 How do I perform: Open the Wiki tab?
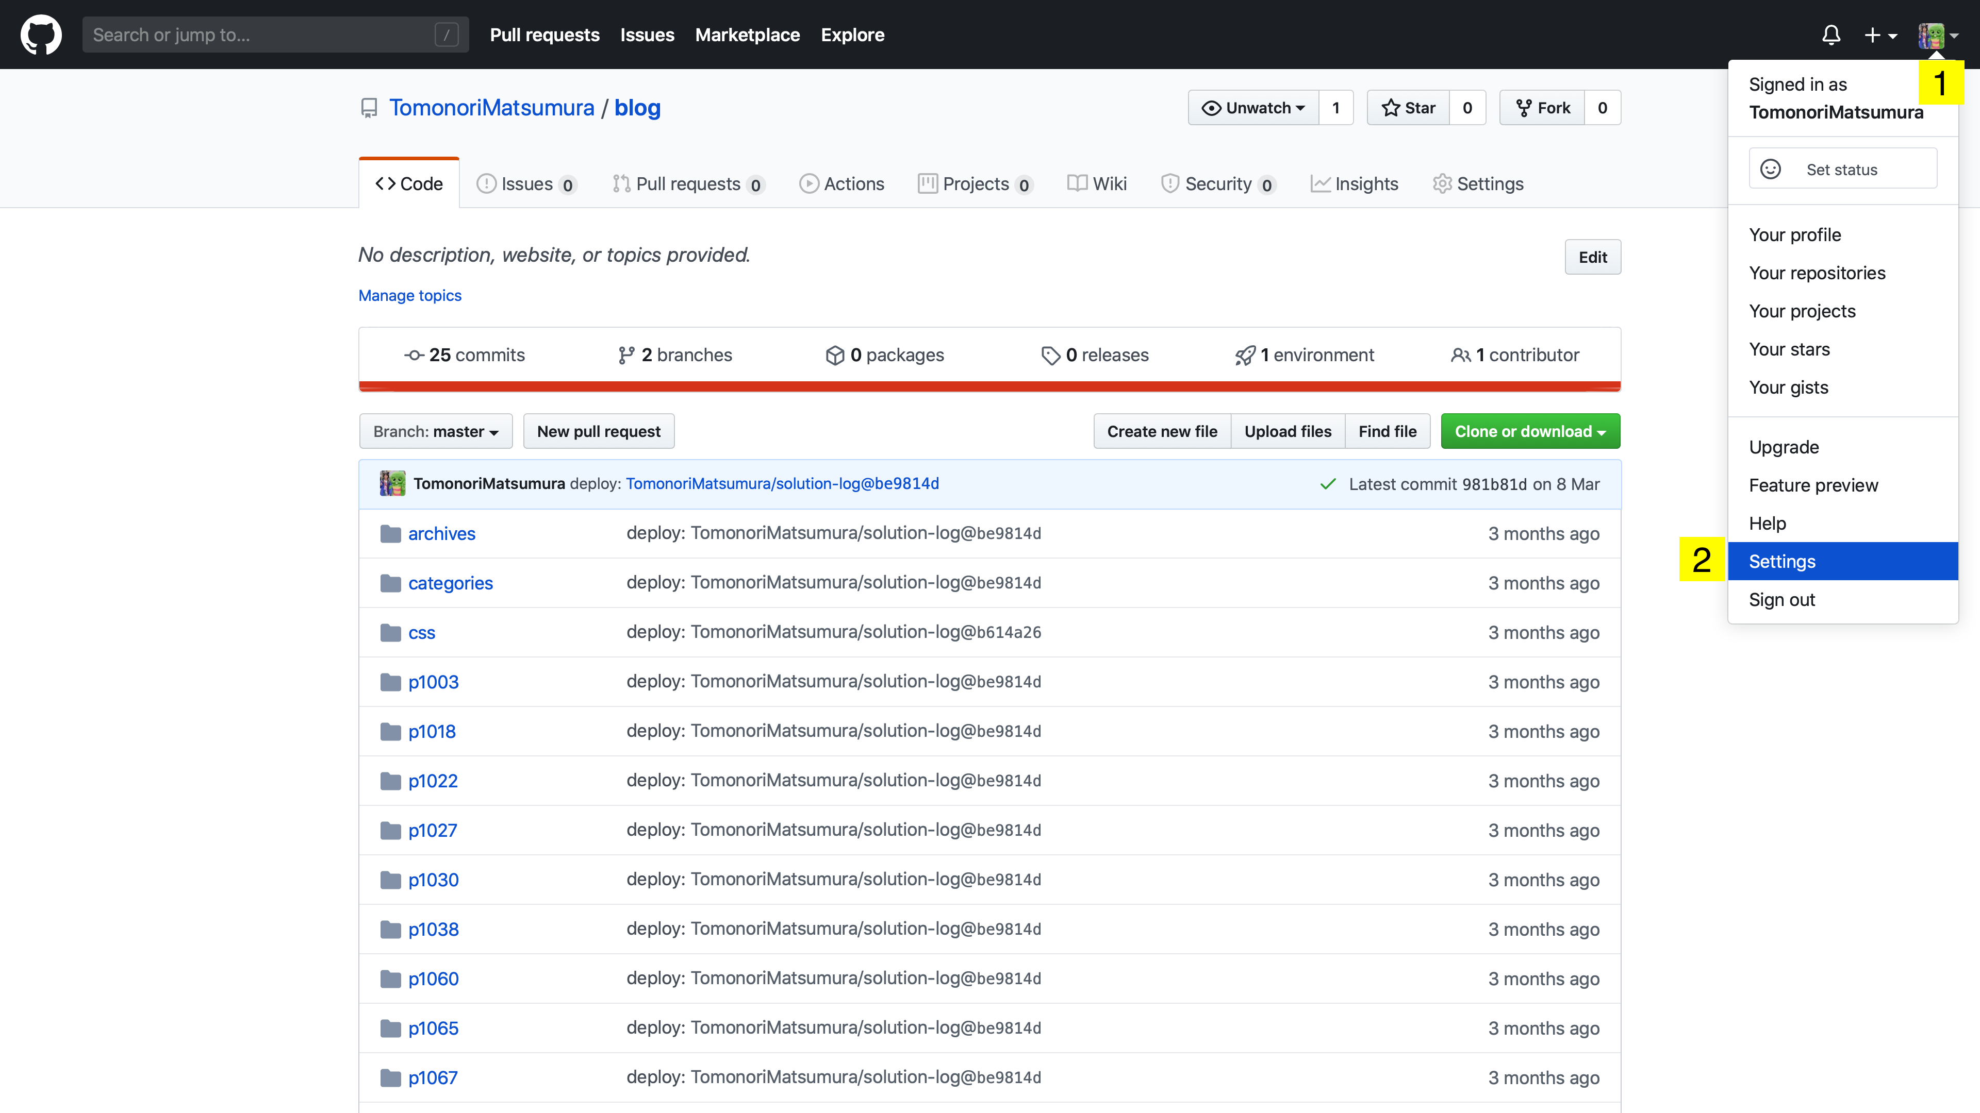coord(1097,183)
